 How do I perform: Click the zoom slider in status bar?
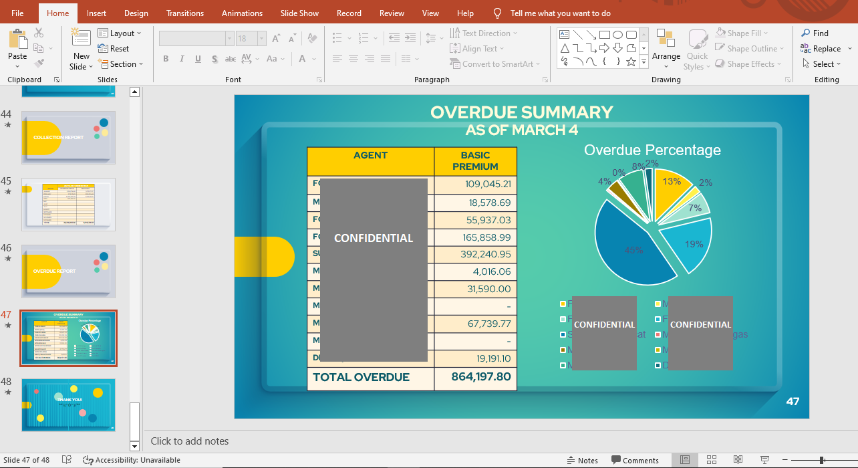click(821, 460)
